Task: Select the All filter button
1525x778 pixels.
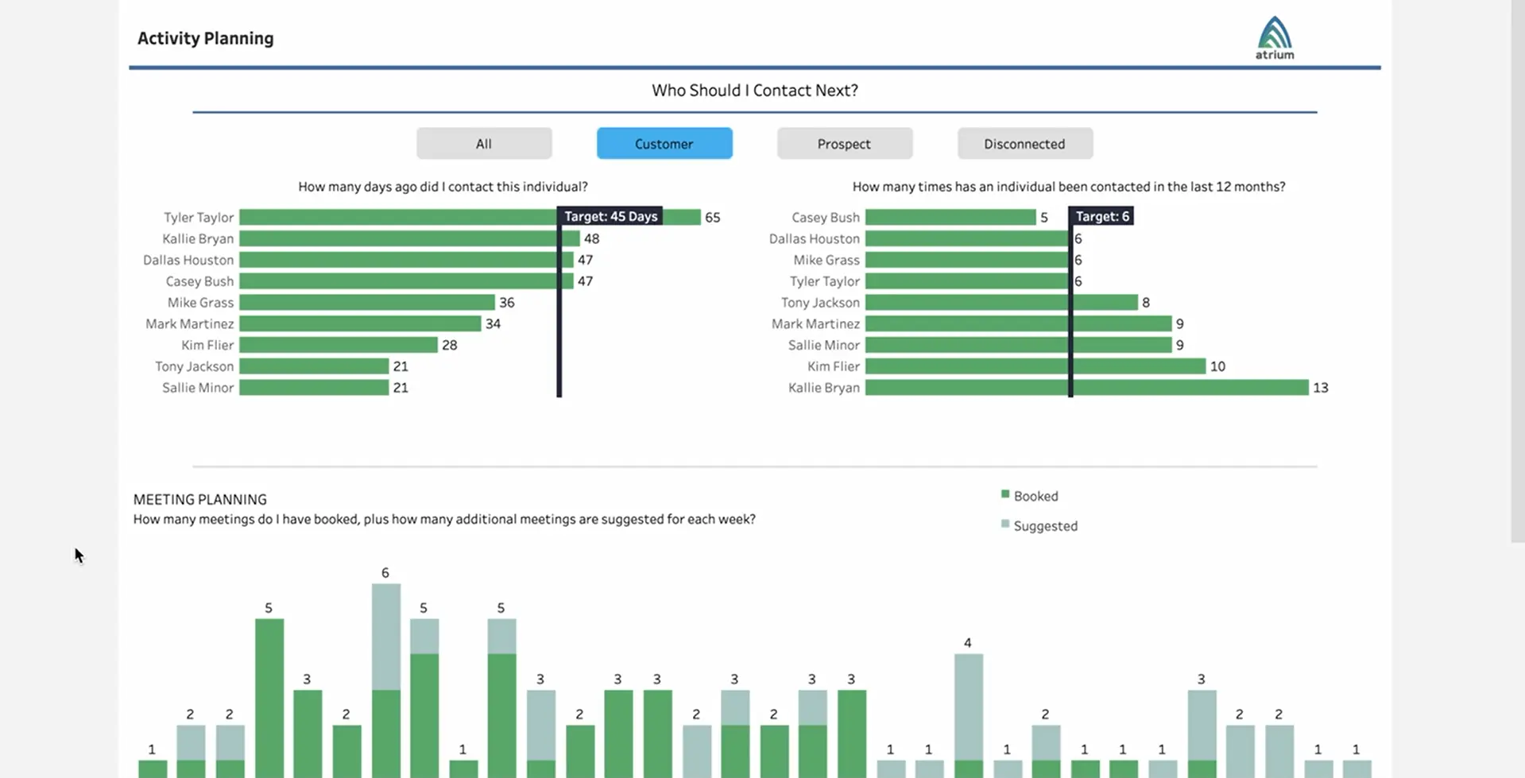Action: (x=483, y=143)
